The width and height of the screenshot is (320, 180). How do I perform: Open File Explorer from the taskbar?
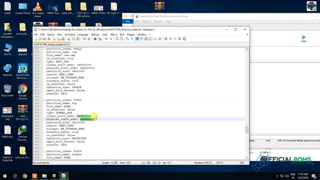click(x=44, y=176)
